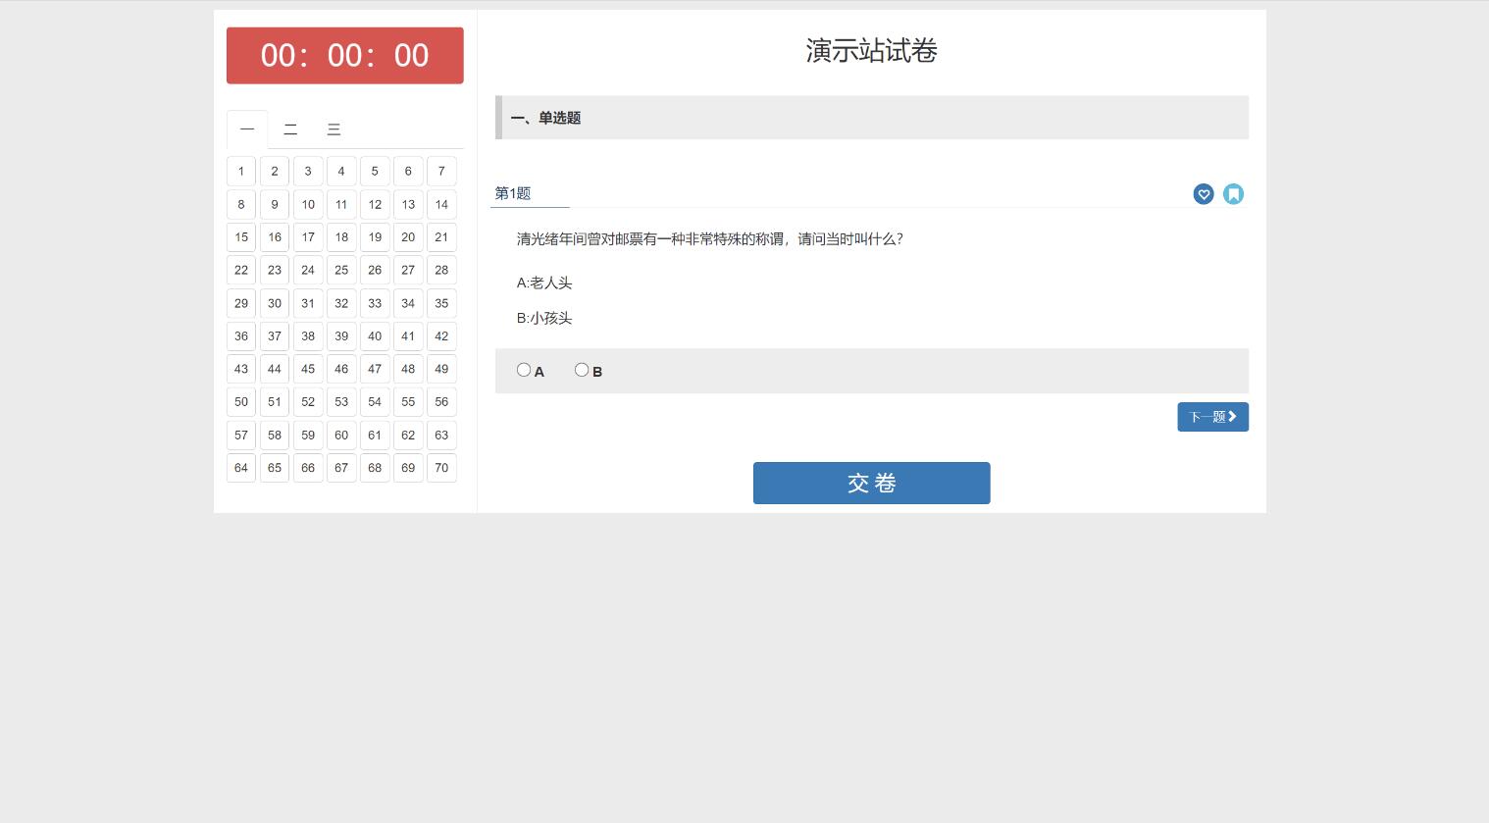The image size is (1489, 823).
Task: Navigate to question 18 in the grid
Action: coord(341,237)
